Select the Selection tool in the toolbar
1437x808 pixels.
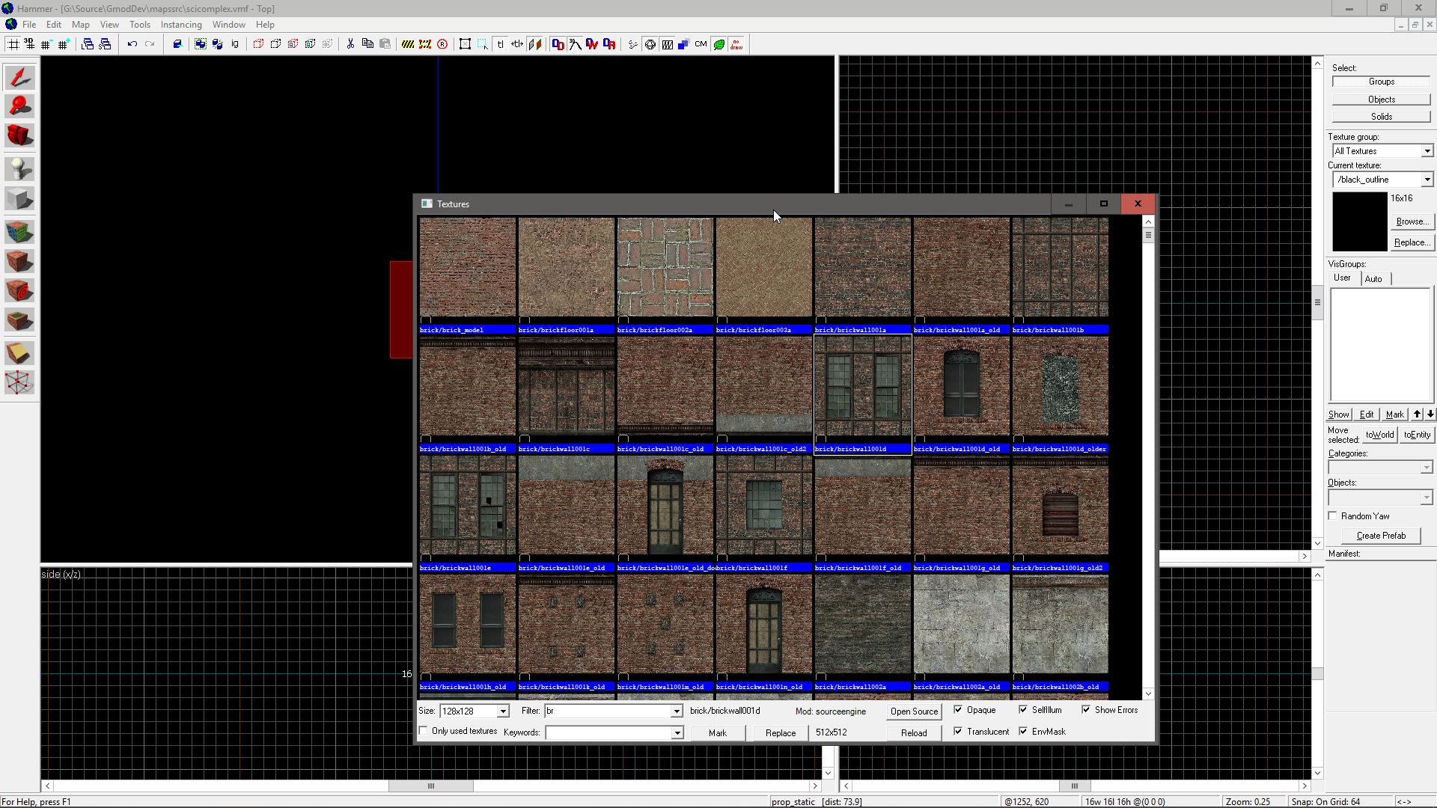coord(19,76)
